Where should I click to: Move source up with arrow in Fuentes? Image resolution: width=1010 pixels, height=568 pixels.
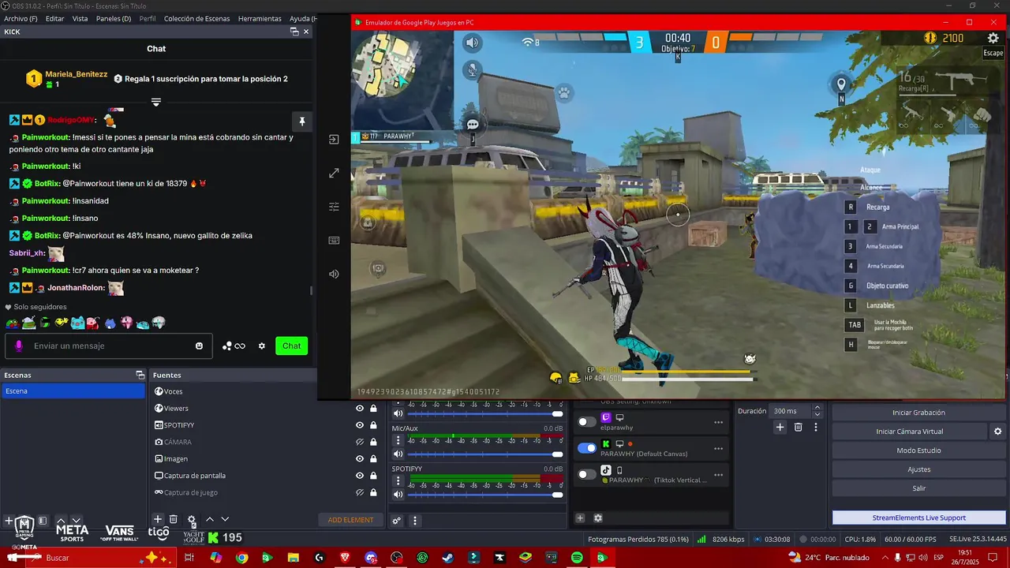(210, 519)
